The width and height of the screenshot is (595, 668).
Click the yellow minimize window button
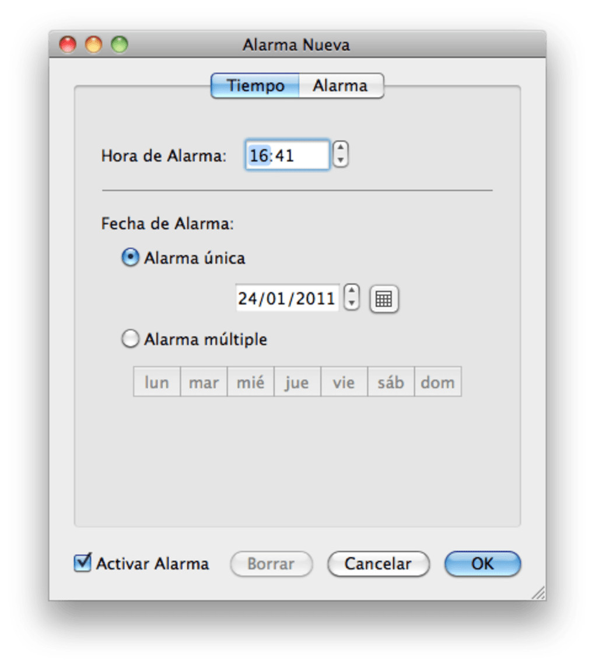(93, 45)
